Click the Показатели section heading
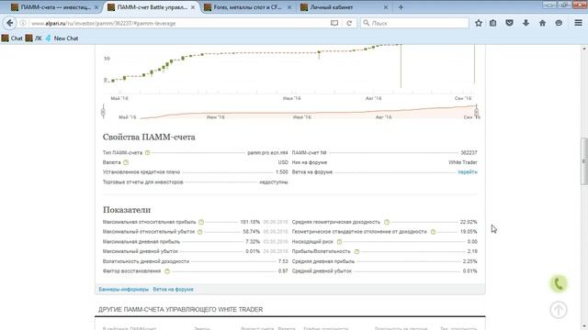The image size is (588, 330). (127, 210)
